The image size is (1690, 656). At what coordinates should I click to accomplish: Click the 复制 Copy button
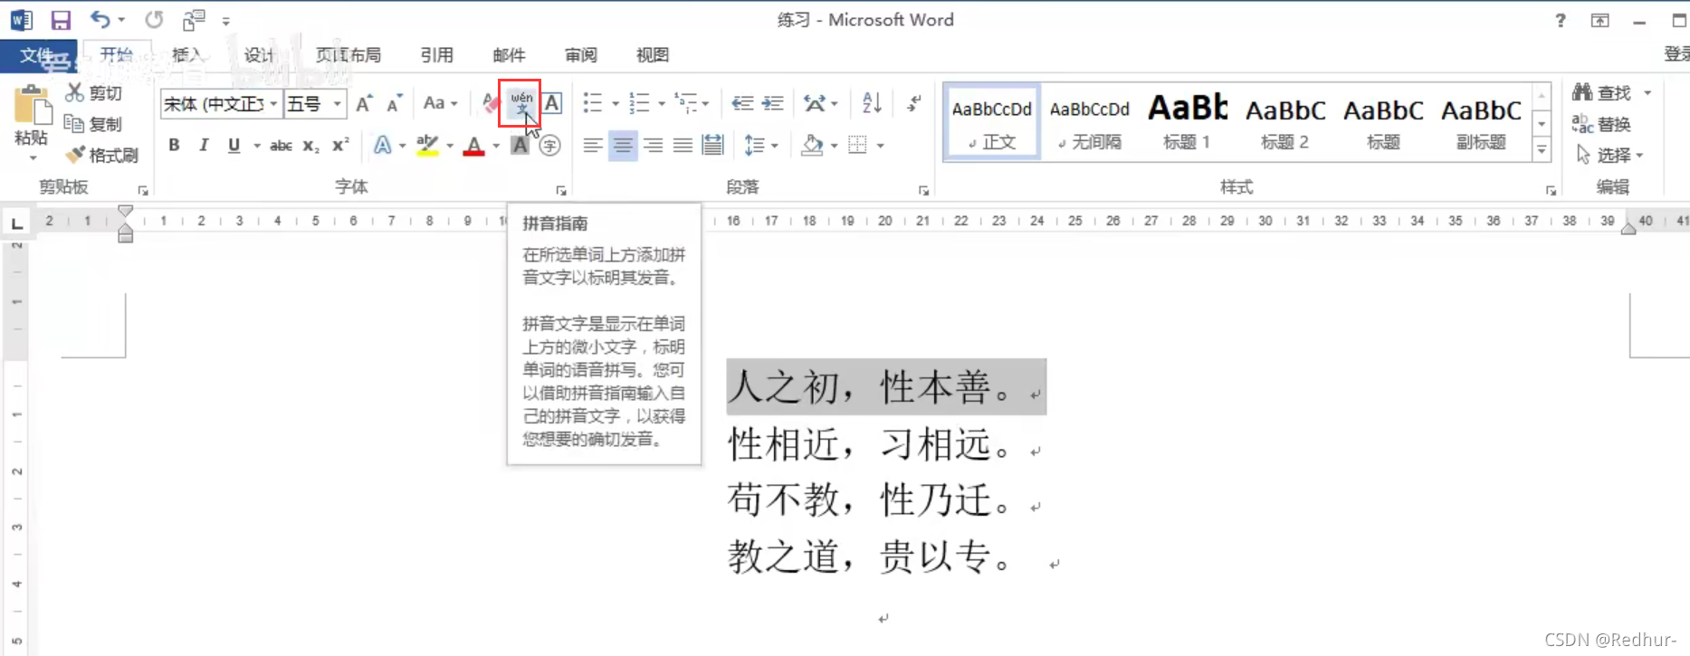[93, 124]
